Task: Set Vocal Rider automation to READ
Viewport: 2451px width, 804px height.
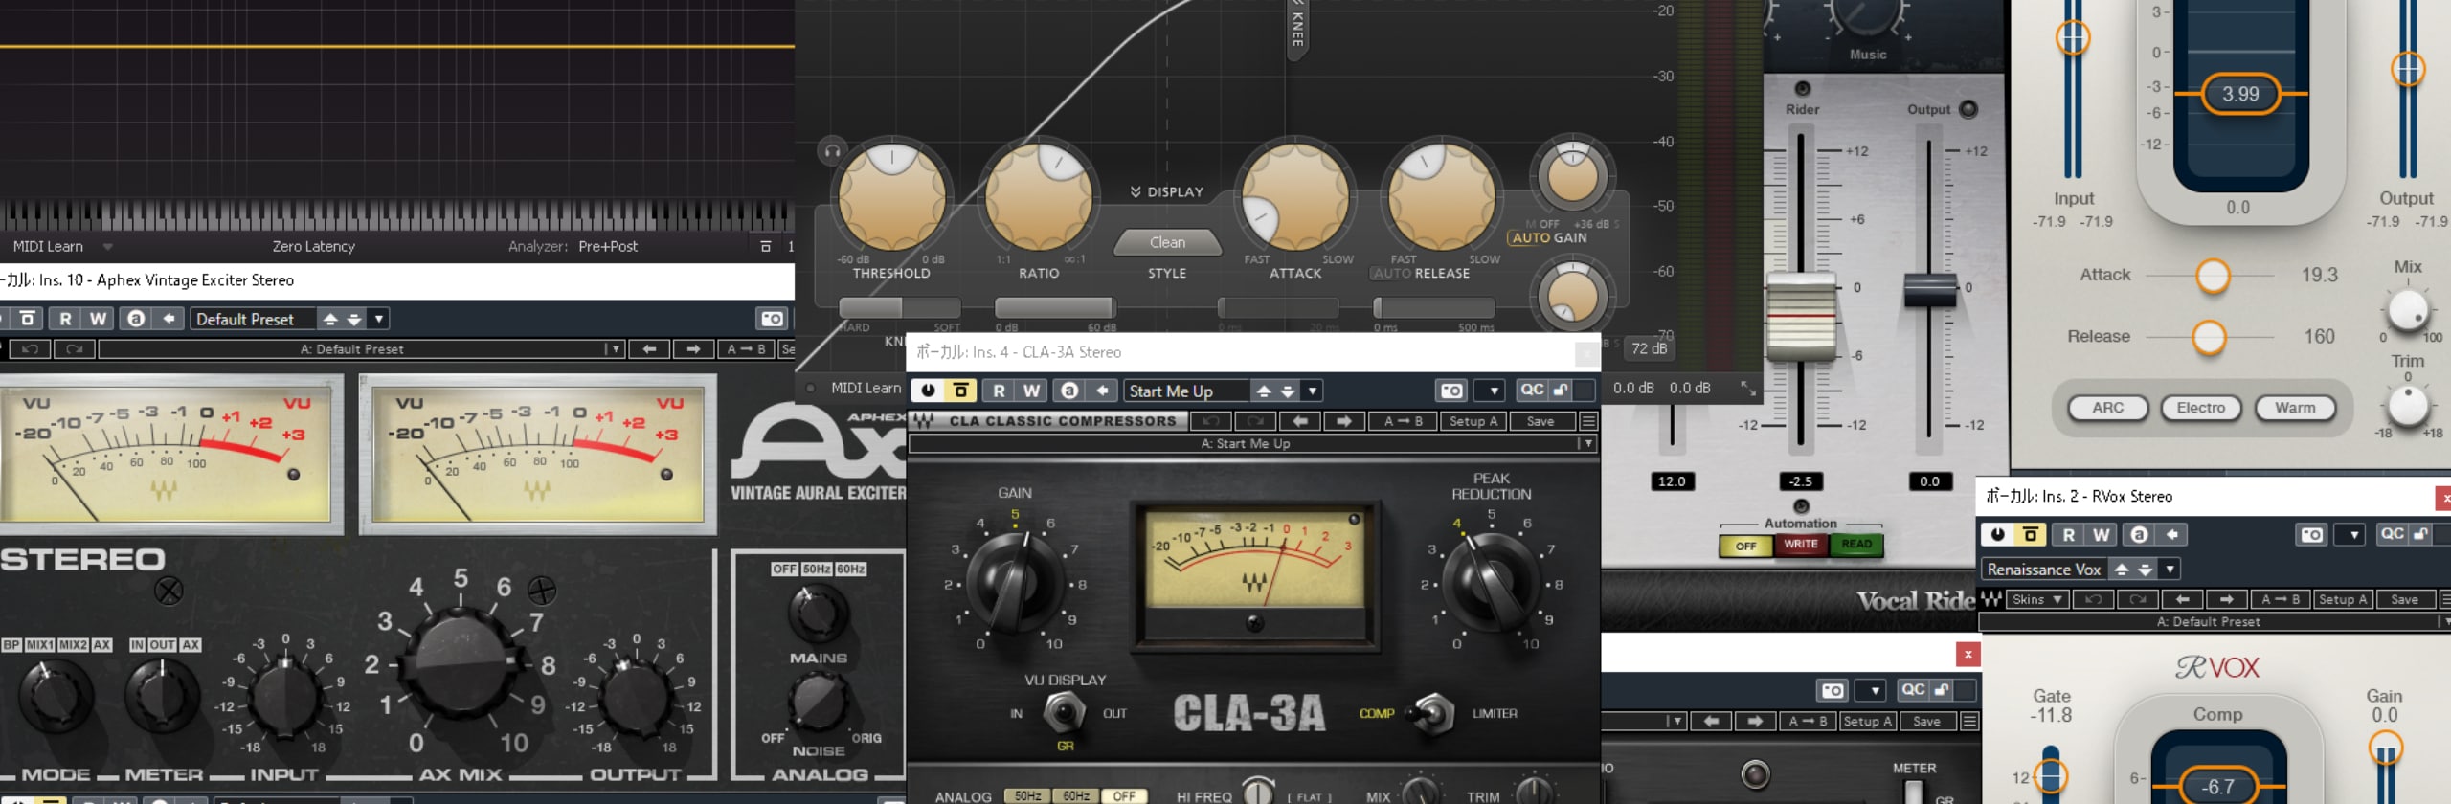Action: (1856, 545)
